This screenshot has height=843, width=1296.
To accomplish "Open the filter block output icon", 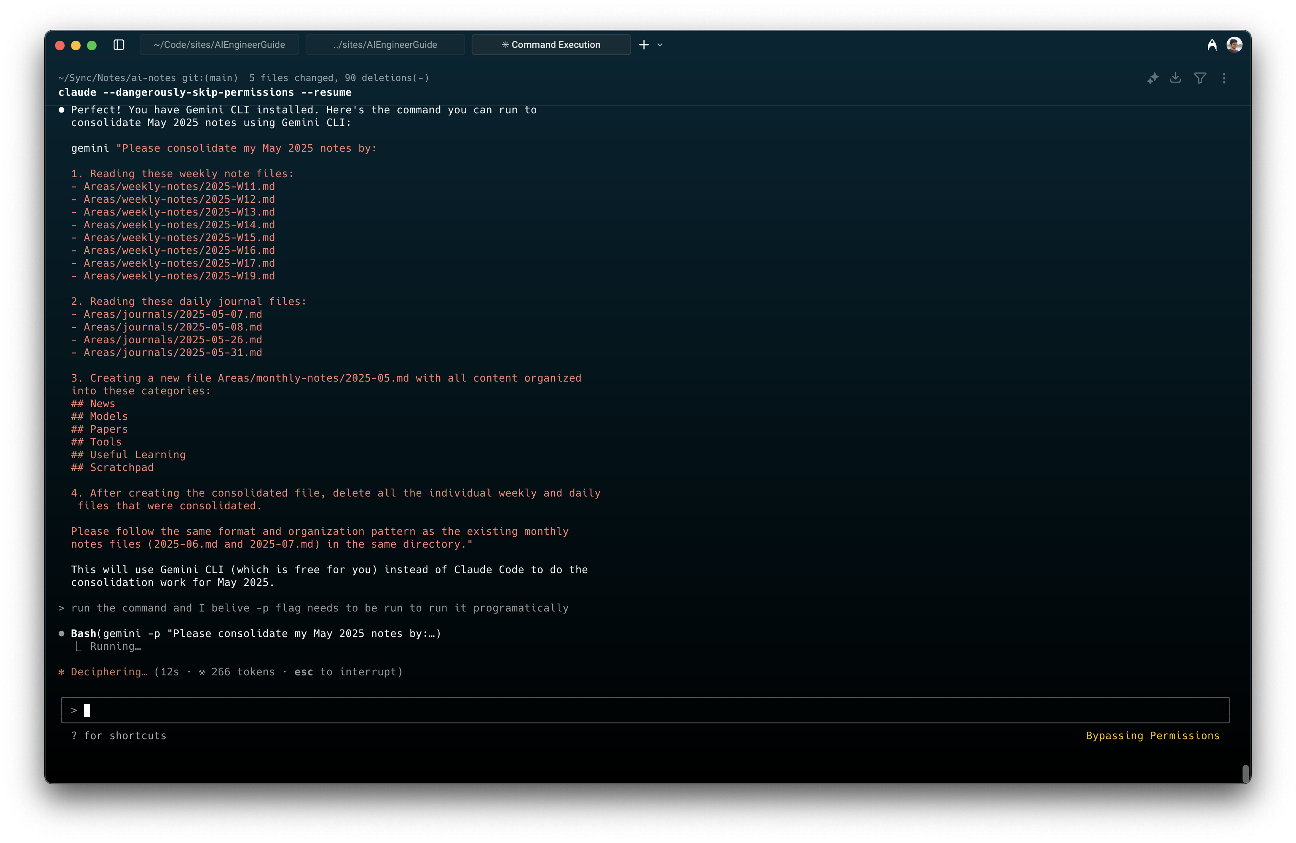I will tap(1199, 78).
